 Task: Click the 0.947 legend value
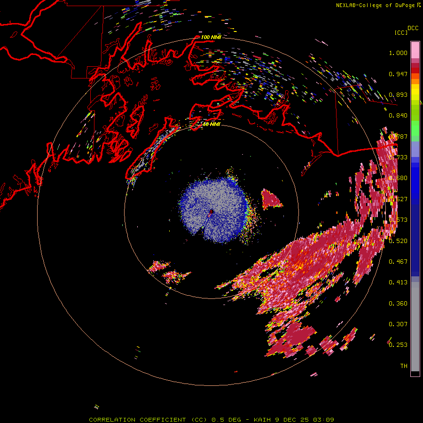398,74
